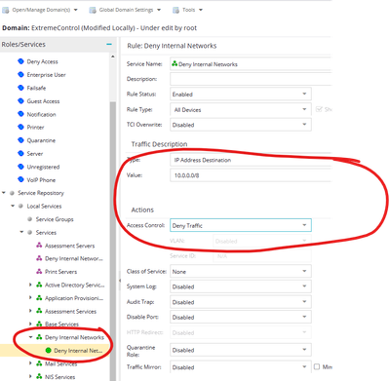The height and width of the screenshot is (381, 390).
Task: Open the Disable Port dropdown
Action: pos(241,317)
